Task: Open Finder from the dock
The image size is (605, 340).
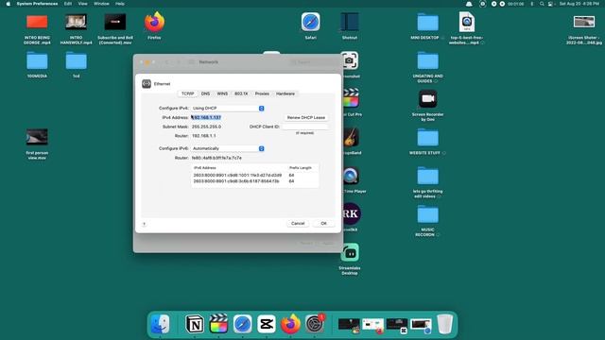Action: (160, 324)
